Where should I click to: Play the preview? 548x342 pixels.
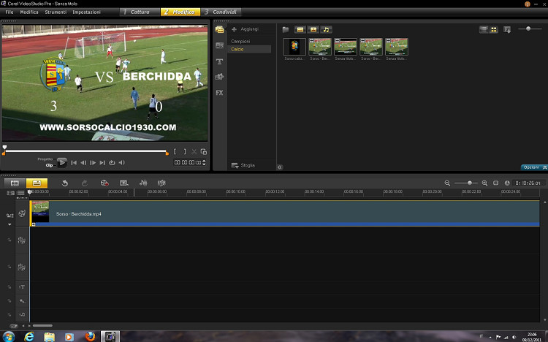pos(62,163)
